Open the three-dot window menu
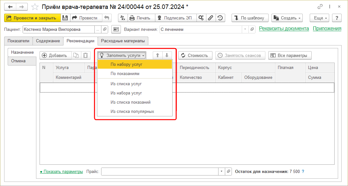348x186 pixels. pyautogui.click(x=329, y=7)
